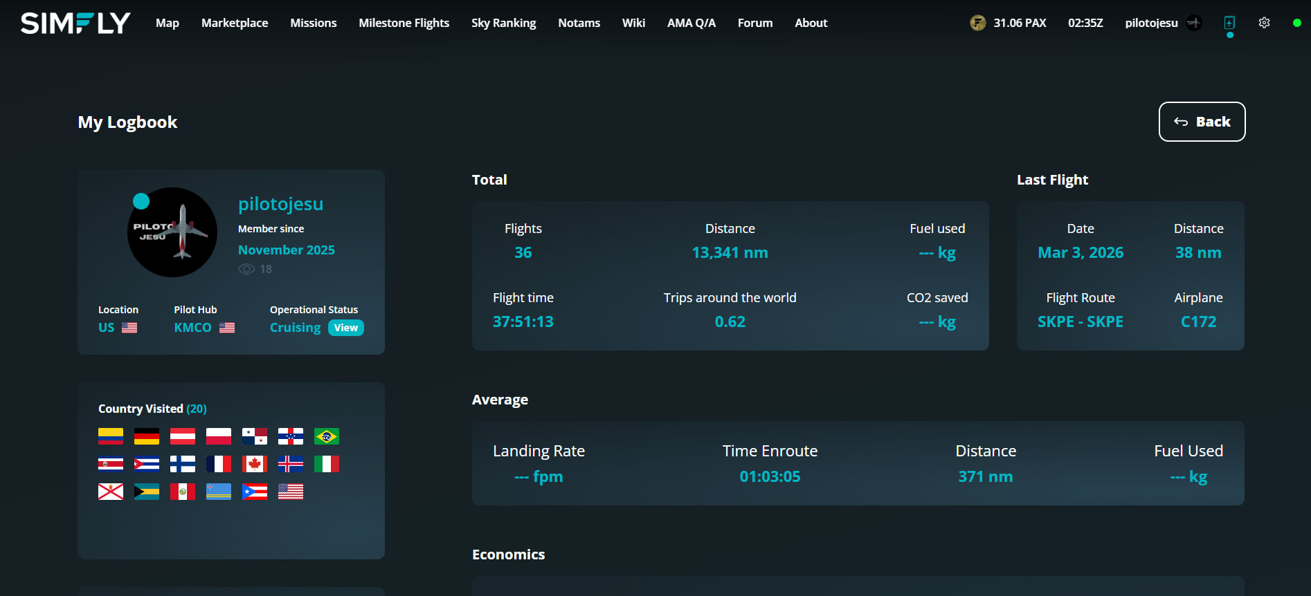Go to the Marketplace page

[x=235, y=23]
